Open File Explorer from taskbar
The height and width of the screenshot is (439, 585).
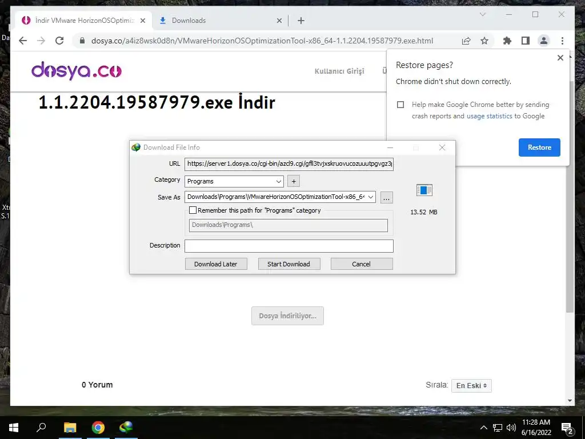(70, 428)
